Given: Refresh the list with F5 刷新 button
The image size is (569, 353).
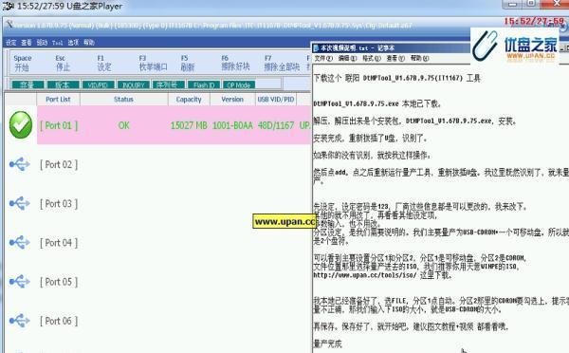Looking at the screenshot, I should (x=187, y=63).
